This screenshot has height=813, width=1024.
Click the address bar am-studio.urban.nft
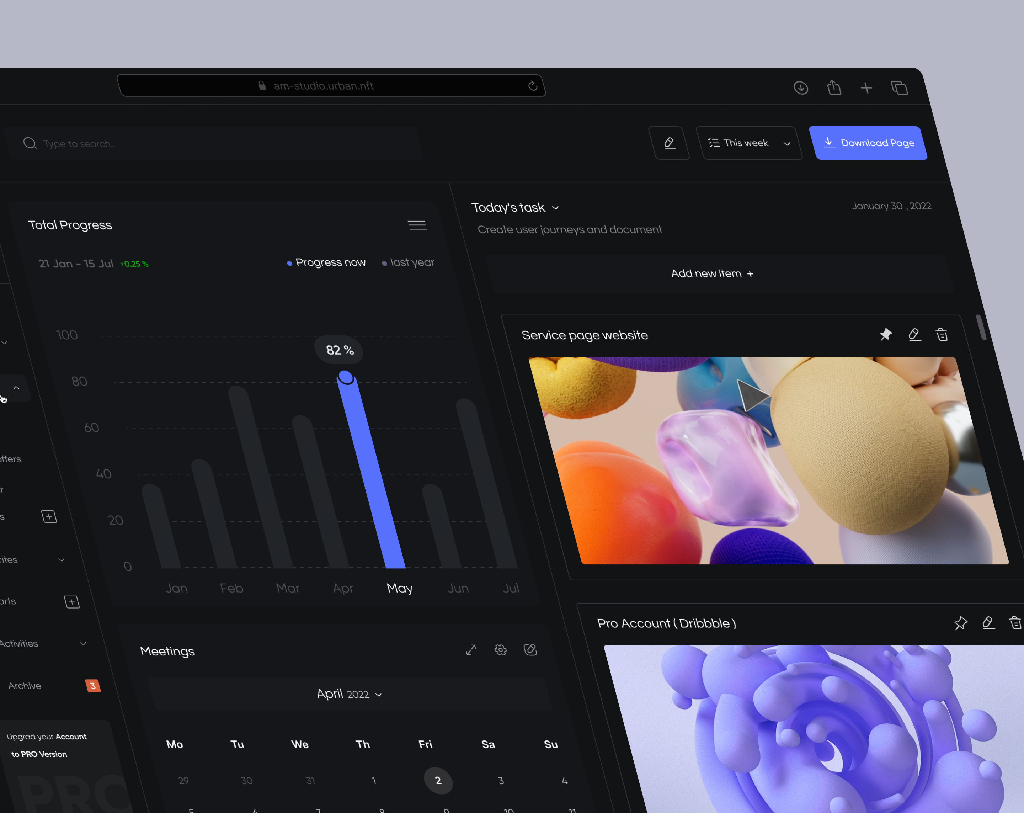(331, 85)
